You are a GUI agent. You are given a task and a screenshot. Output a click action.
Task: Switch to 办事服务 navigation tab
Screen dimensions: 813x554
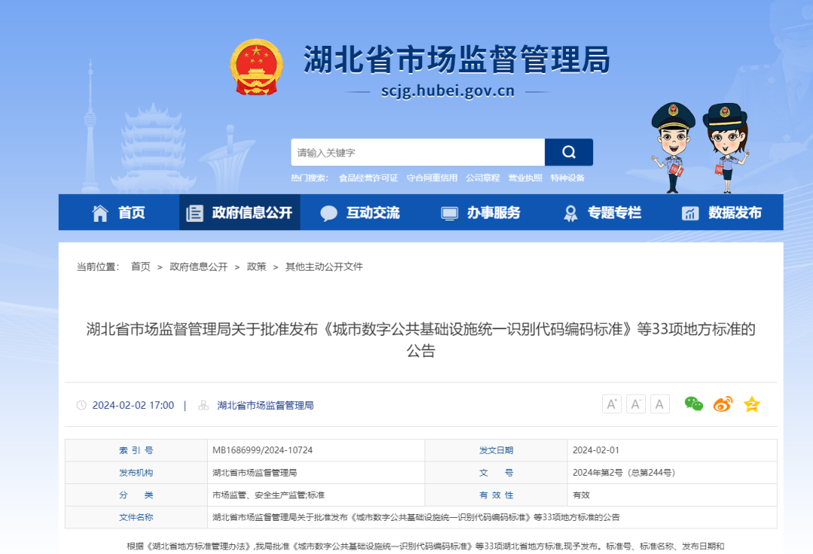[483, 213]
